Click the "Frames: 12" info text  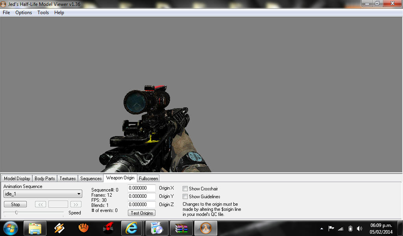click(x=102, y=195)
